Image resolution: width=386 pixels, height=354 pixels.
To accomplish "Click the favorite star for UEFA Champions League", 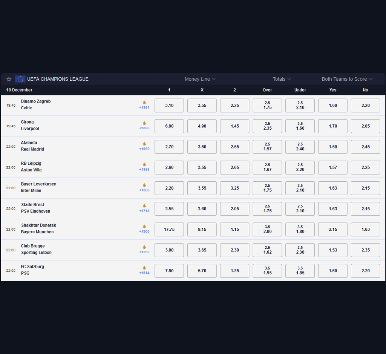I will tap(9, 79).
